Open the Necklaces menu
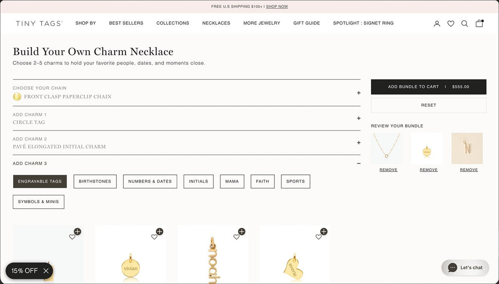 [216, 23]
